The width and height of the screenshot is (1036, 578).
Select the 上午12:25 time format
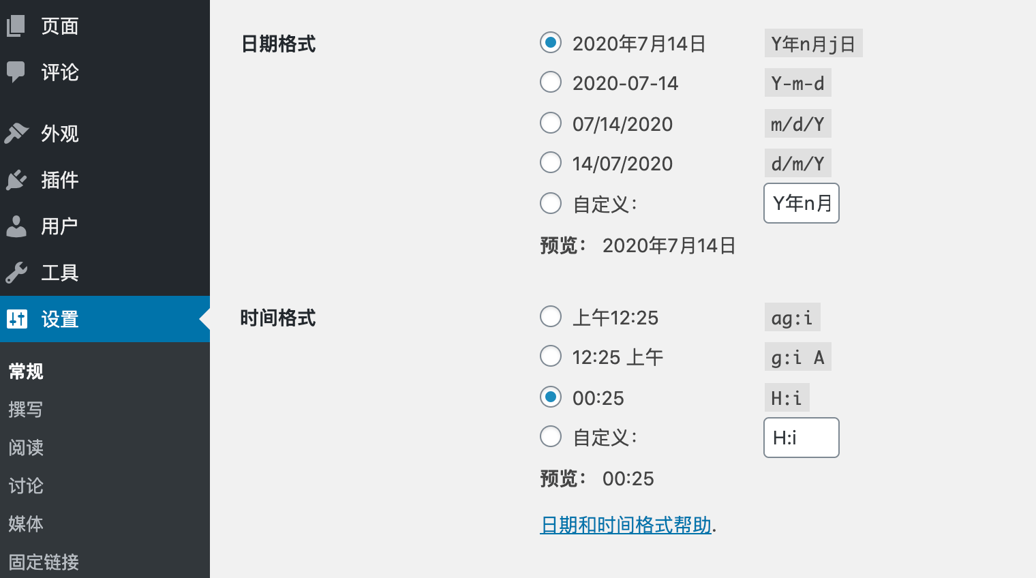tap(551, 317)
